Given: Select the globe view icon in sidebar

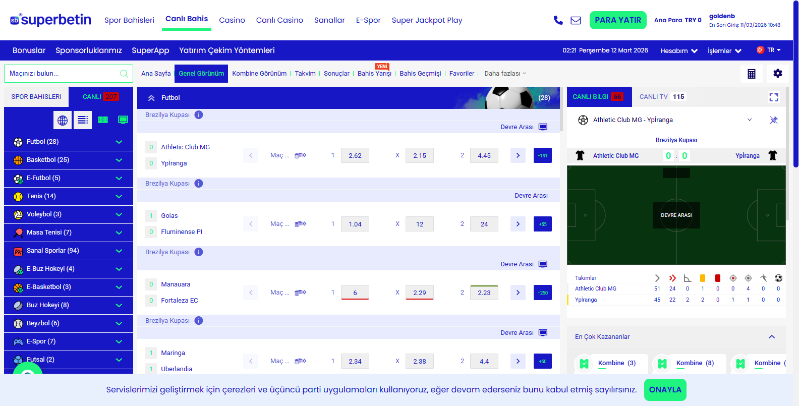Looking at the screenshot, I should pyautogui.click(x=63, y=120).
